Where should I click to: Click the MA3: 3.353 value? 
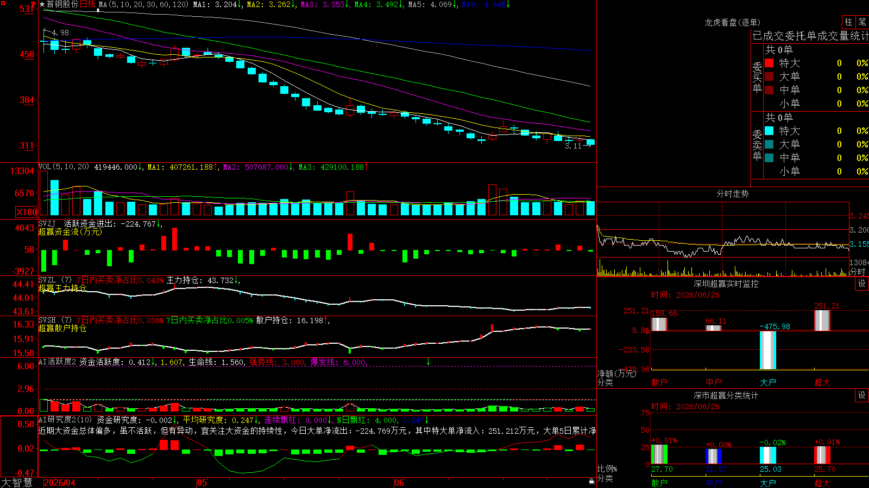point(325,4)
